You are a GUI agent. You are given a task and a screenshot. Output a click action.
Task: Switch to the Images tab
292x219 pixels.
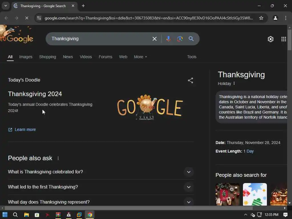[26, 57]
